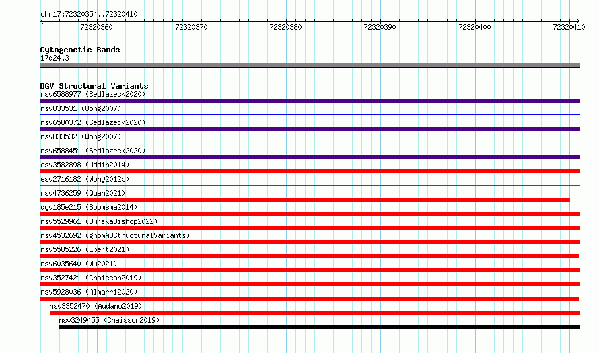Select the nsv3352470 (Audano2019) label
This screenshot has width=599, height=353.
tap(96, 306)
